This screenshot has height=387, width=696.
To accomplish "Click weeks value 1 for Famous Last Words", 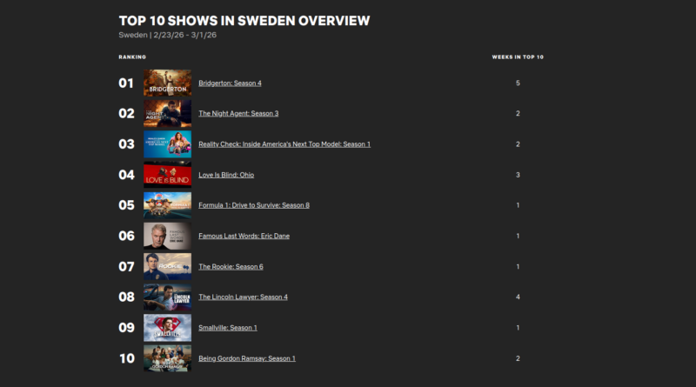I will (518, 236).
